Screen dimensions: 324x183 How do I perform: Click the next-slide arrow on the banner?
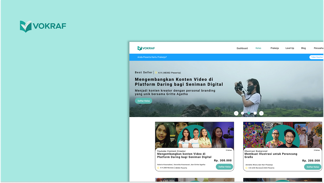coord(261,113)
